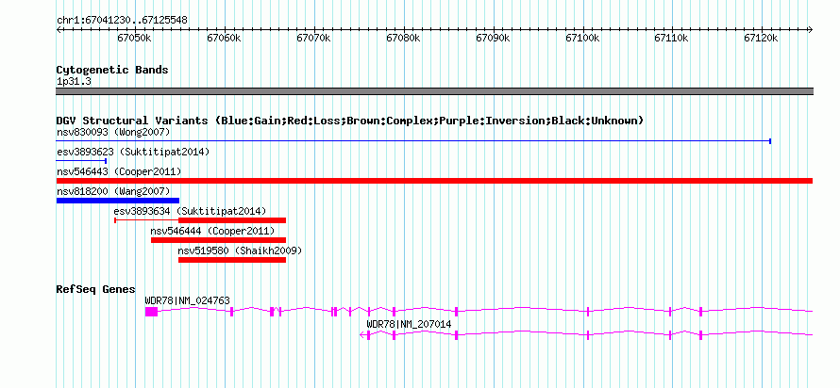The image size is (840, 388).
Task: Click the 67080k ruler tick label
Action: coord(402,38)
